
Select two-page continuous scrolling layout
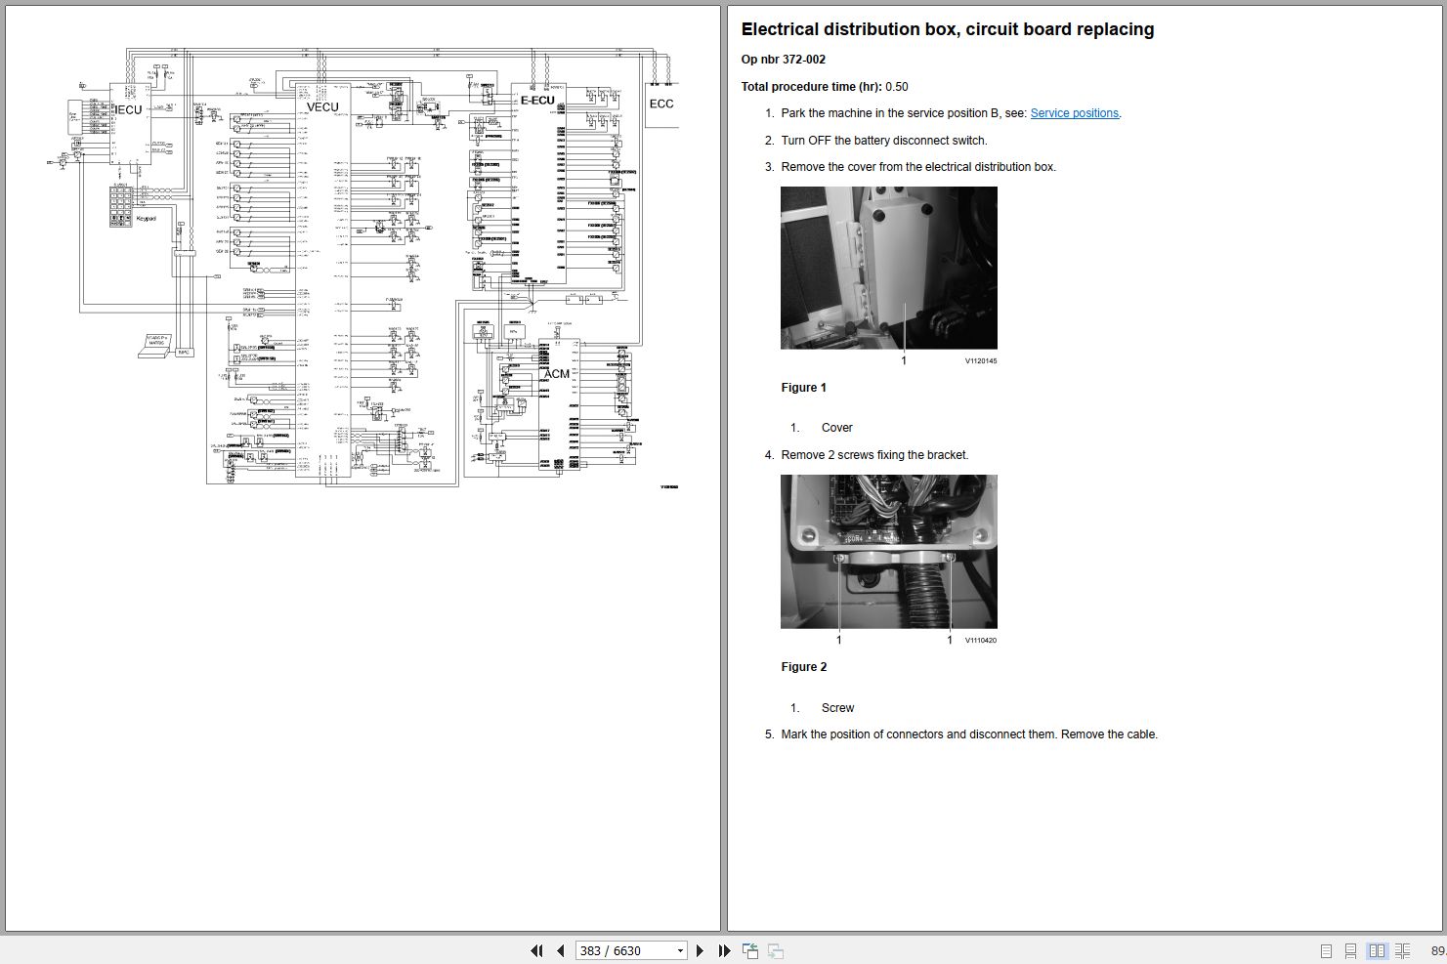(x=1402, y=950)
